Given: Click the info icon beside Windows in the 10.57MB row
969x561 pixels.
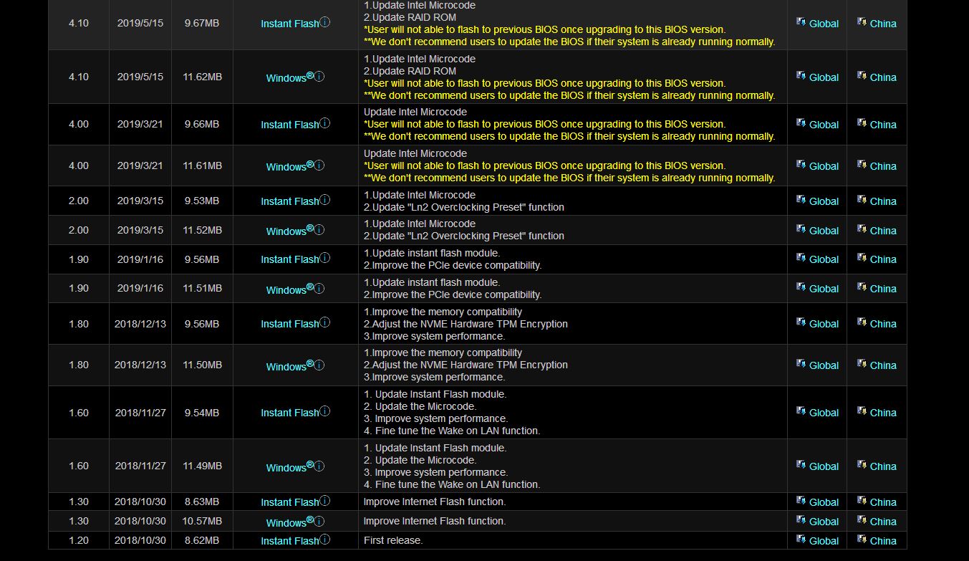Looking at the screenshot, I should coord(319,521).
